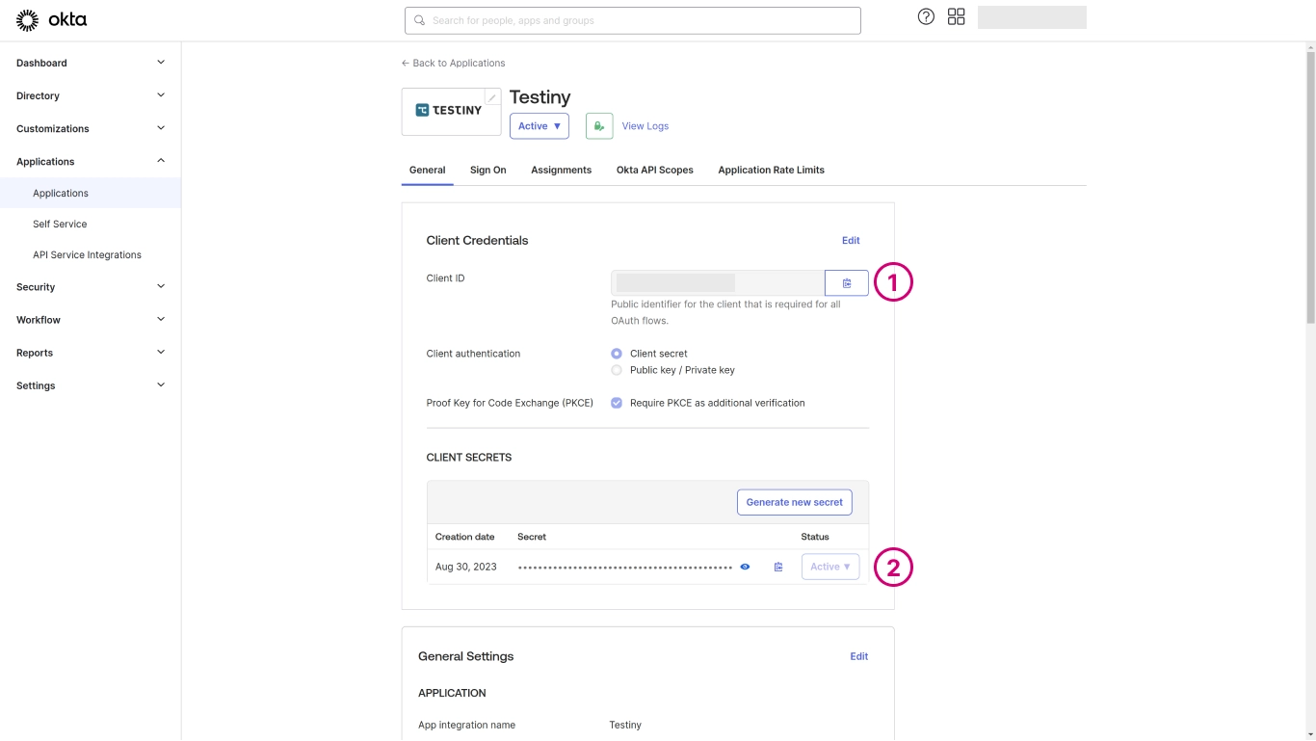
Task: Switch to the Sign On tab
Action: (487, 170)
